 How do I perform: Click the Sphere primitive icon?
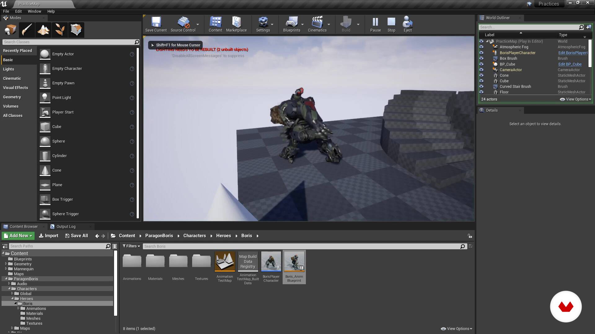tap(45, 141)
